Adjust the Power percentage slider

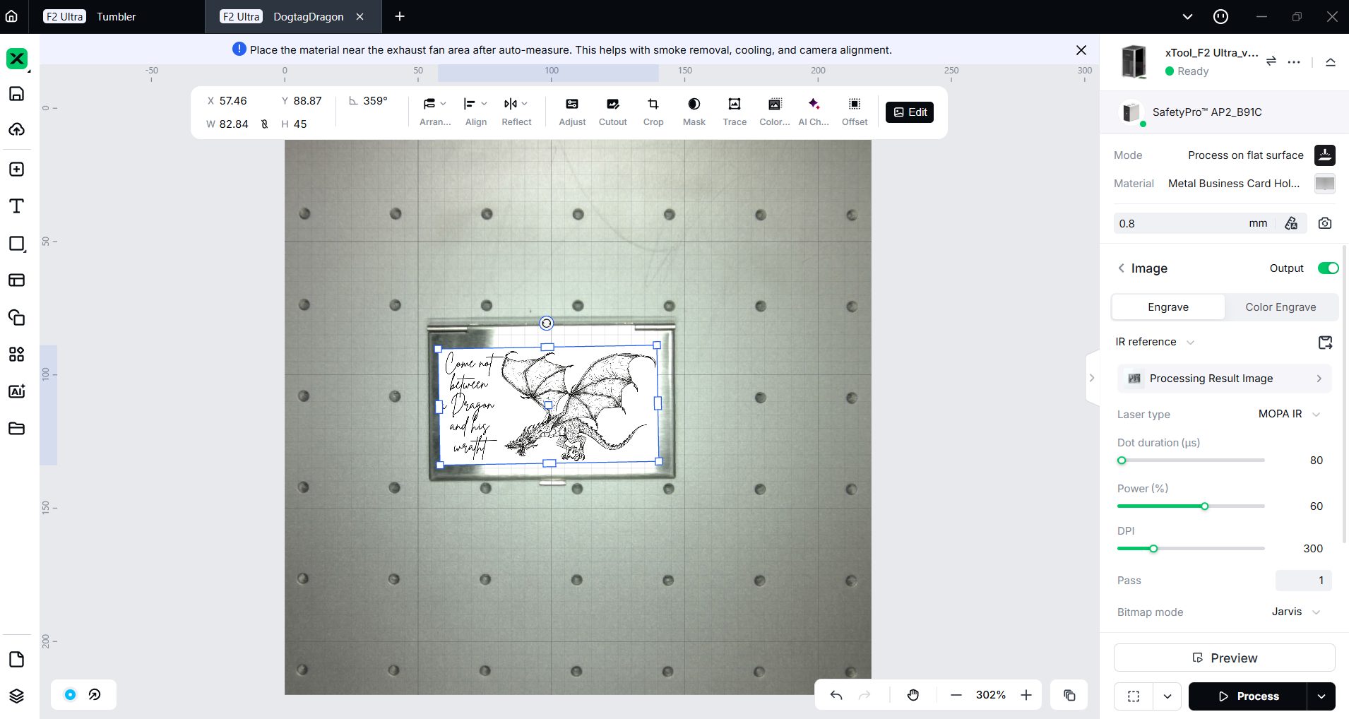(1204, 506)
